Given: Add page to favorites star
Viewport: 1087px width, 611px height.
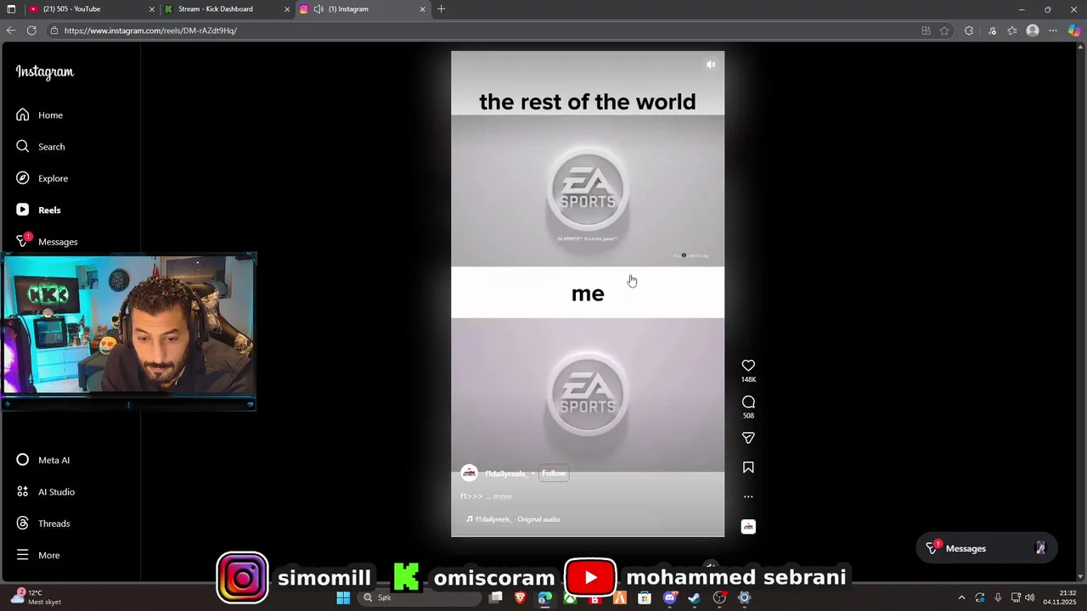Looking at the screenshot, I should coord(944,31).
